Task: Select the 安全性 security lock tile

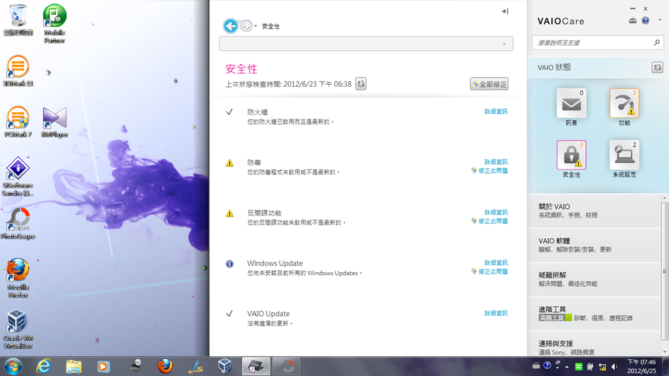Action: tap(571, 155)
